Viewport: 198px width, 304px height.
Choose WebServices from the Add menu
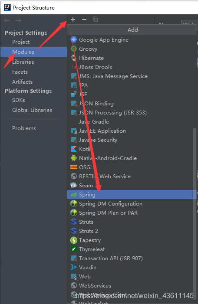click(95, 286)
